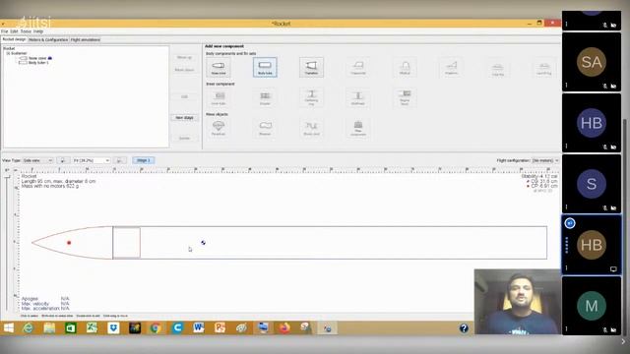The height and width of the screenshot is (354, 630).
Task: Add a Bulkhead component
Action: tap(358, 97)
